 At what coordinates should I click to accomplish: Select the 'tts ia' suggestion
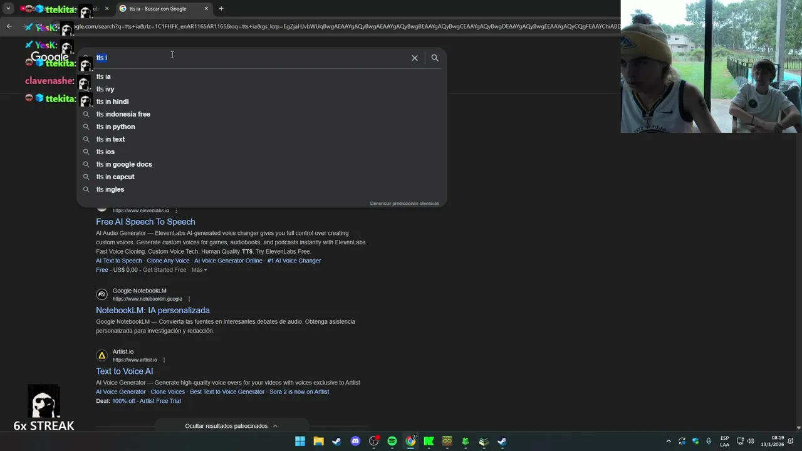[x=261, y=76]
